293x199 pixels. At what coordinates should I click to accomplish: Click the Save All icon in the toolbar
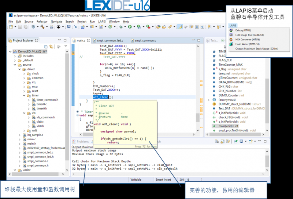click(25, 27)
